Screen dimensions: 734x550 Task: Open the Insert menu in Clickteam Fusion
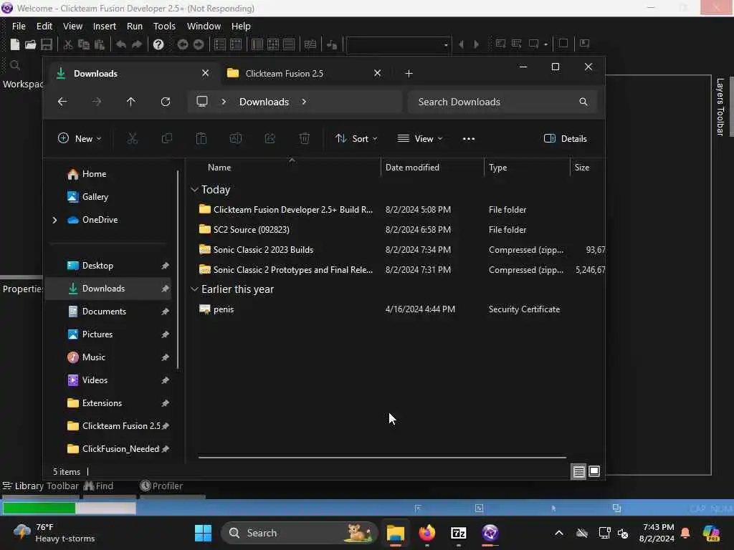[x=105, y=26]
